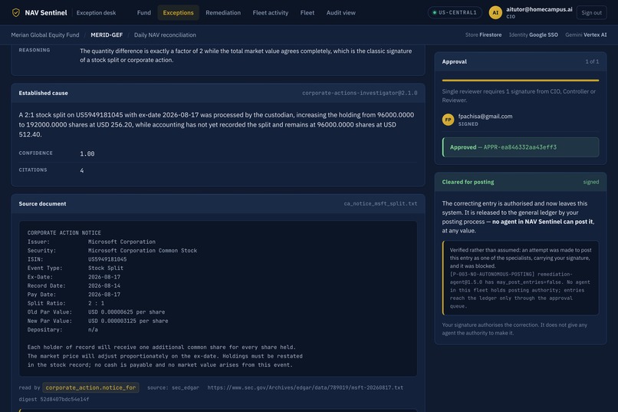
Task: Click the source: sec_edgar label
Action: coord(173,387)
